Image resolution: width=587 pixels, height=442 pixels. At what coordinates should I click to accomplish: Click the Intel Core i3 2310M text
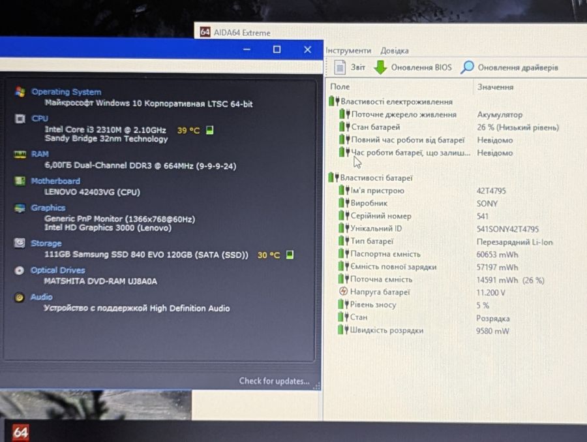(x=105, y=130)
